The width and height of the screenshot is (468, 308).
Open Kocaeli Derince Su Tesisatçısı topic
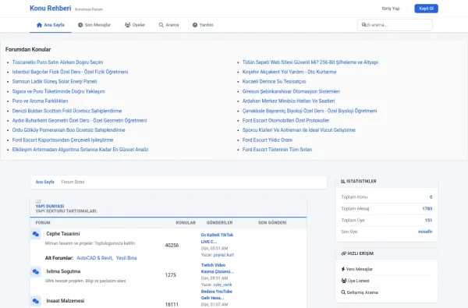point(275,81)
